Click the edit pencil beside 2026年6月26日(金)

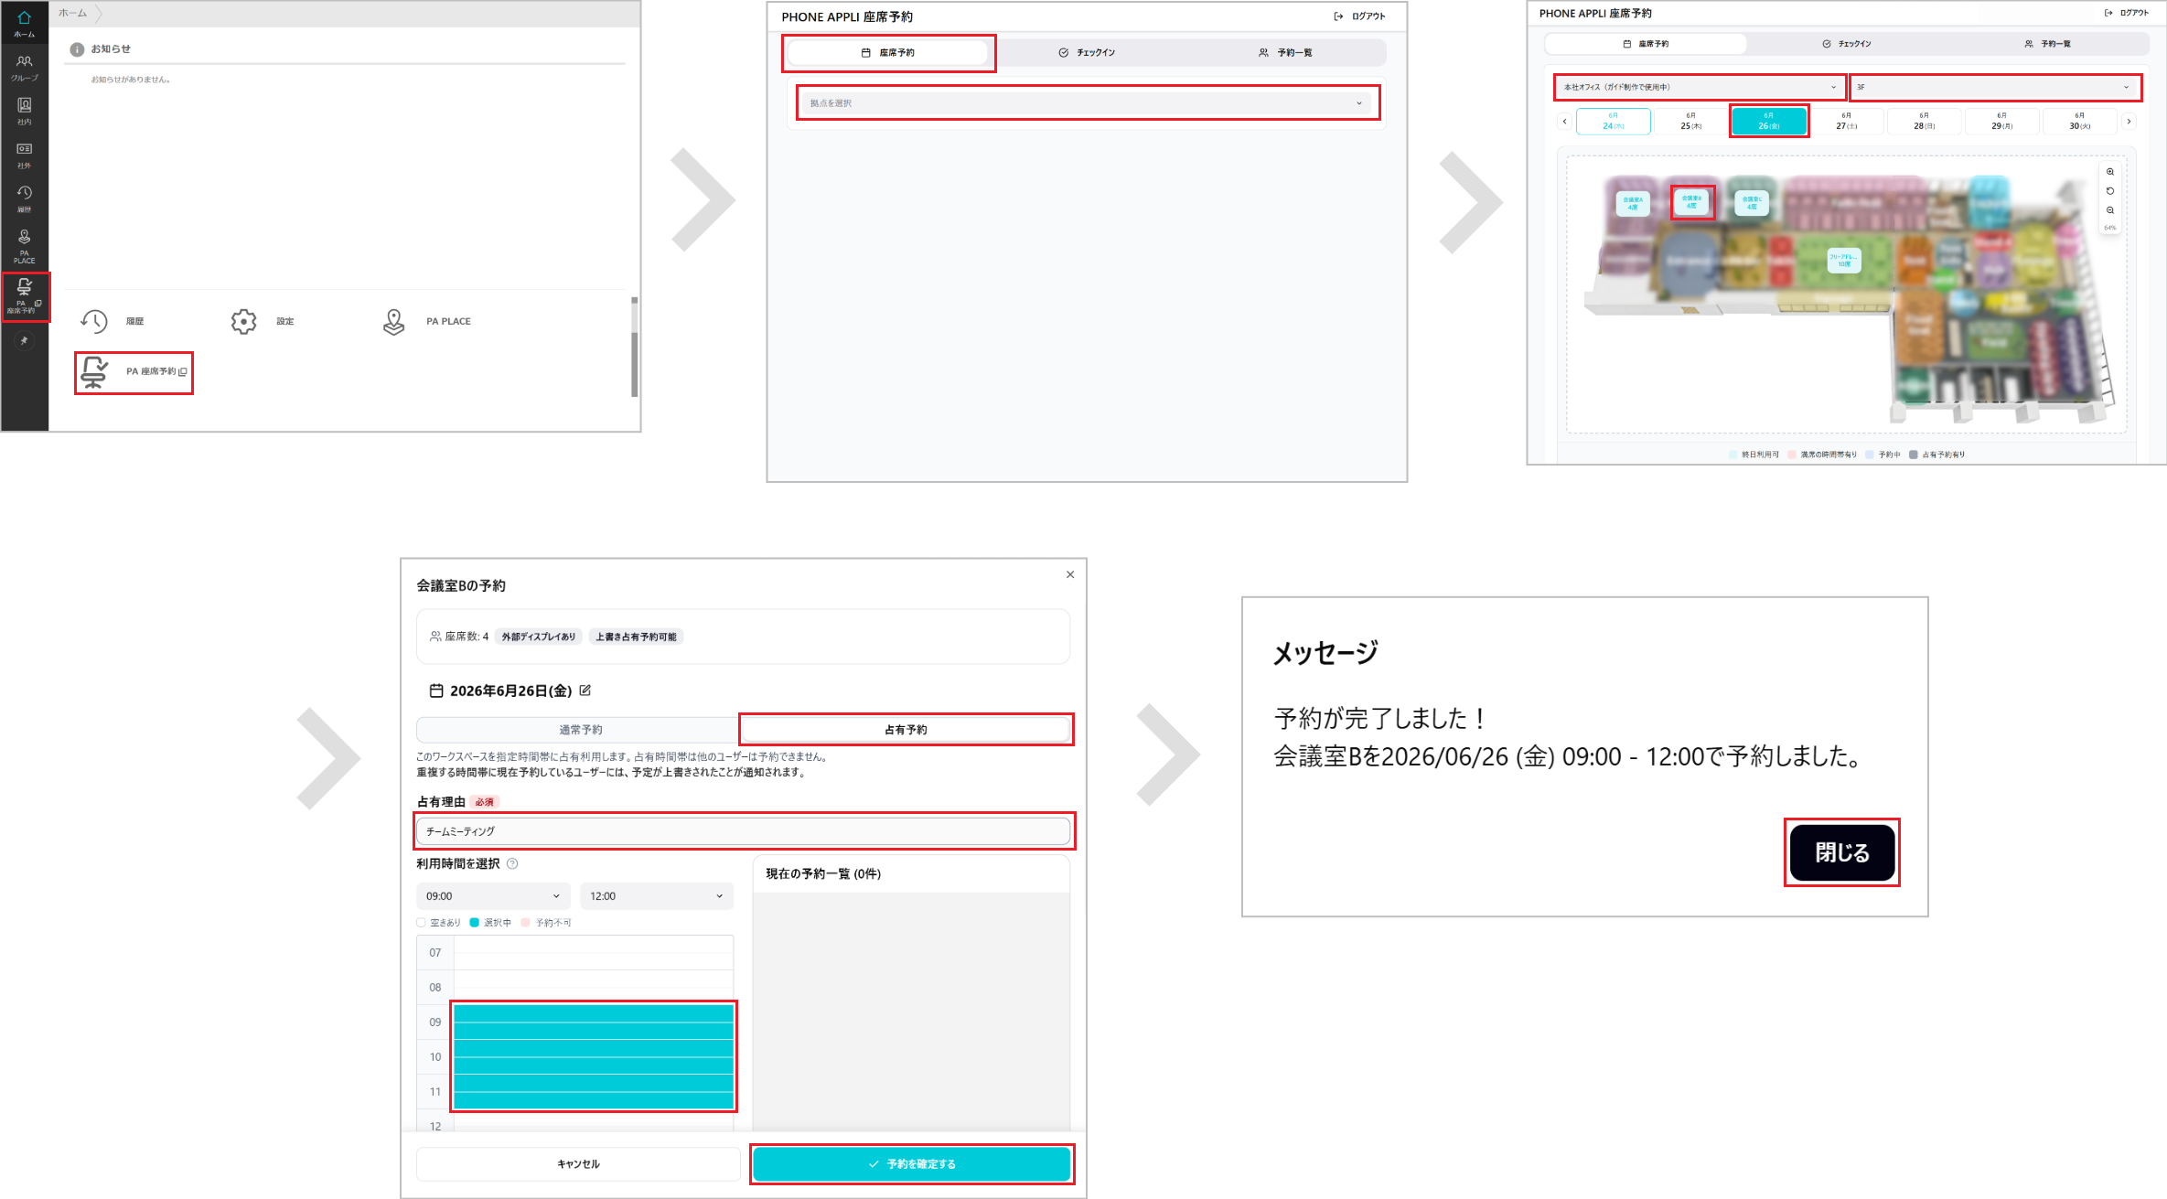pyautogui.click(x=585, y=690)
